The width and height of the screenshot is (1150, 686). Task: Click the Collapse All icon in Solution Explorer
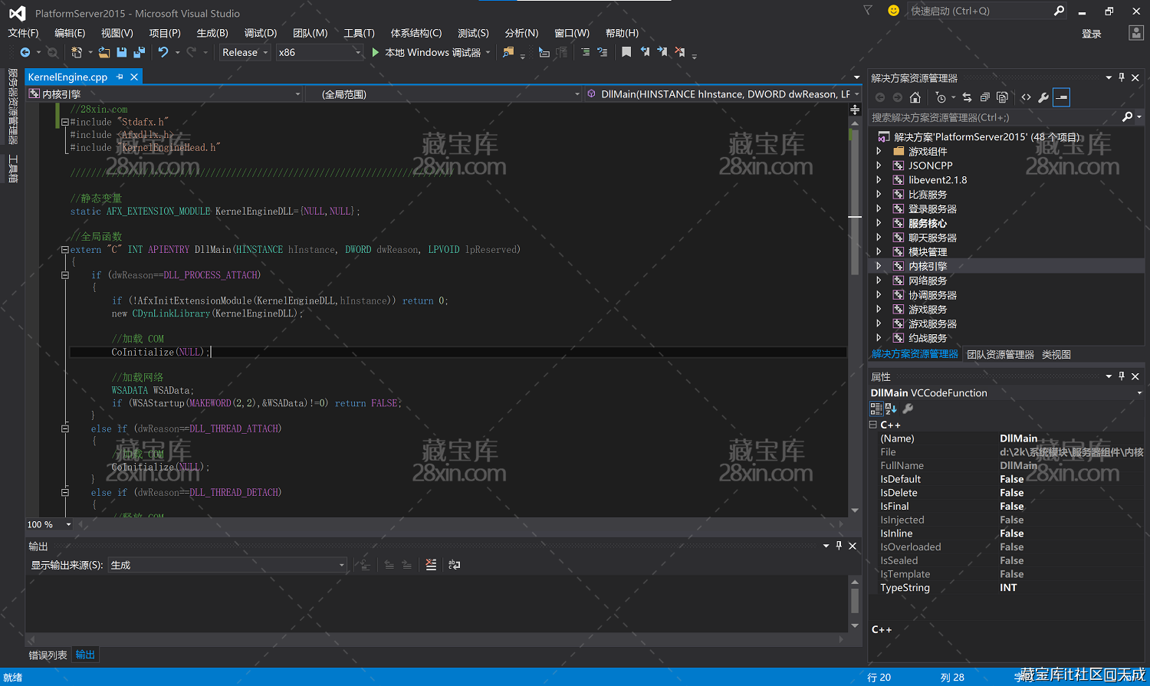984,97
